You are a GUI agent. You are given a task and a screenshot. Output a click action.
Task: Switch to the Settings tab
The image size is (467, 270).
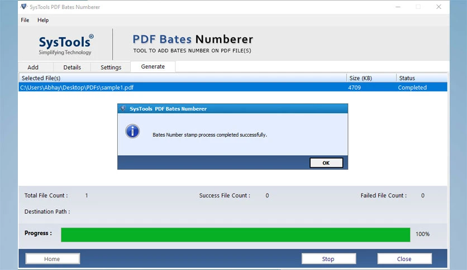click(111, 67)
